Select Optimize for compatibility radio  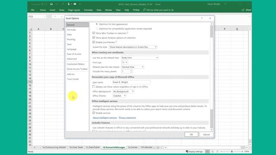97,29
